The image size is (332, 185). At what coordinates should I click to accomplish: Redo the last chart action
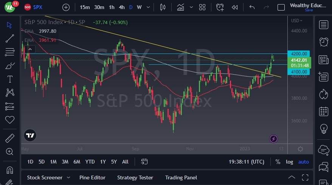(266, 8)
